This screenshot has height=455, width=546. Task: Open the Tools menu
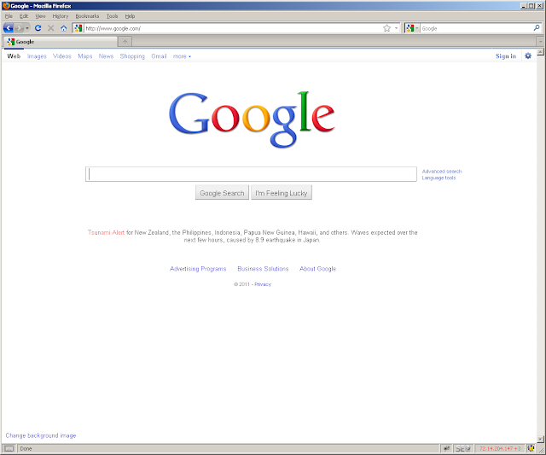(x=112, y=16)
